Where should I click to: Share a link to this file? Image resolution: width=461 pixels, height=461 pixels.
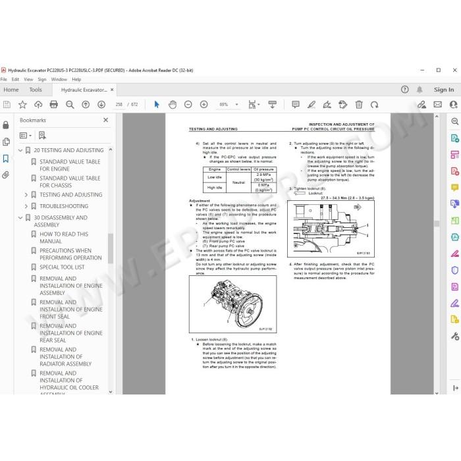point(422,104)
